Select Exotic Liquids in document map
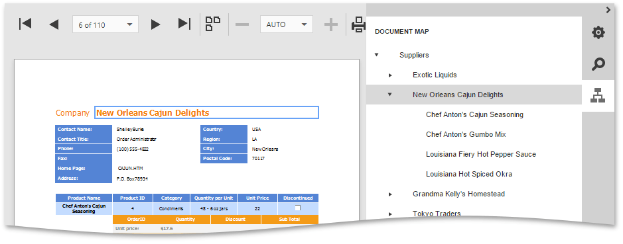Image resolution: width=623 pixels, height=244 pixels. click(x=435, y=75)
